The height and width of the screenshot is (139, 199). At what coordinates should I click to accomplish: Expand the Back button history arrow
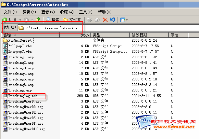point(20,20)
